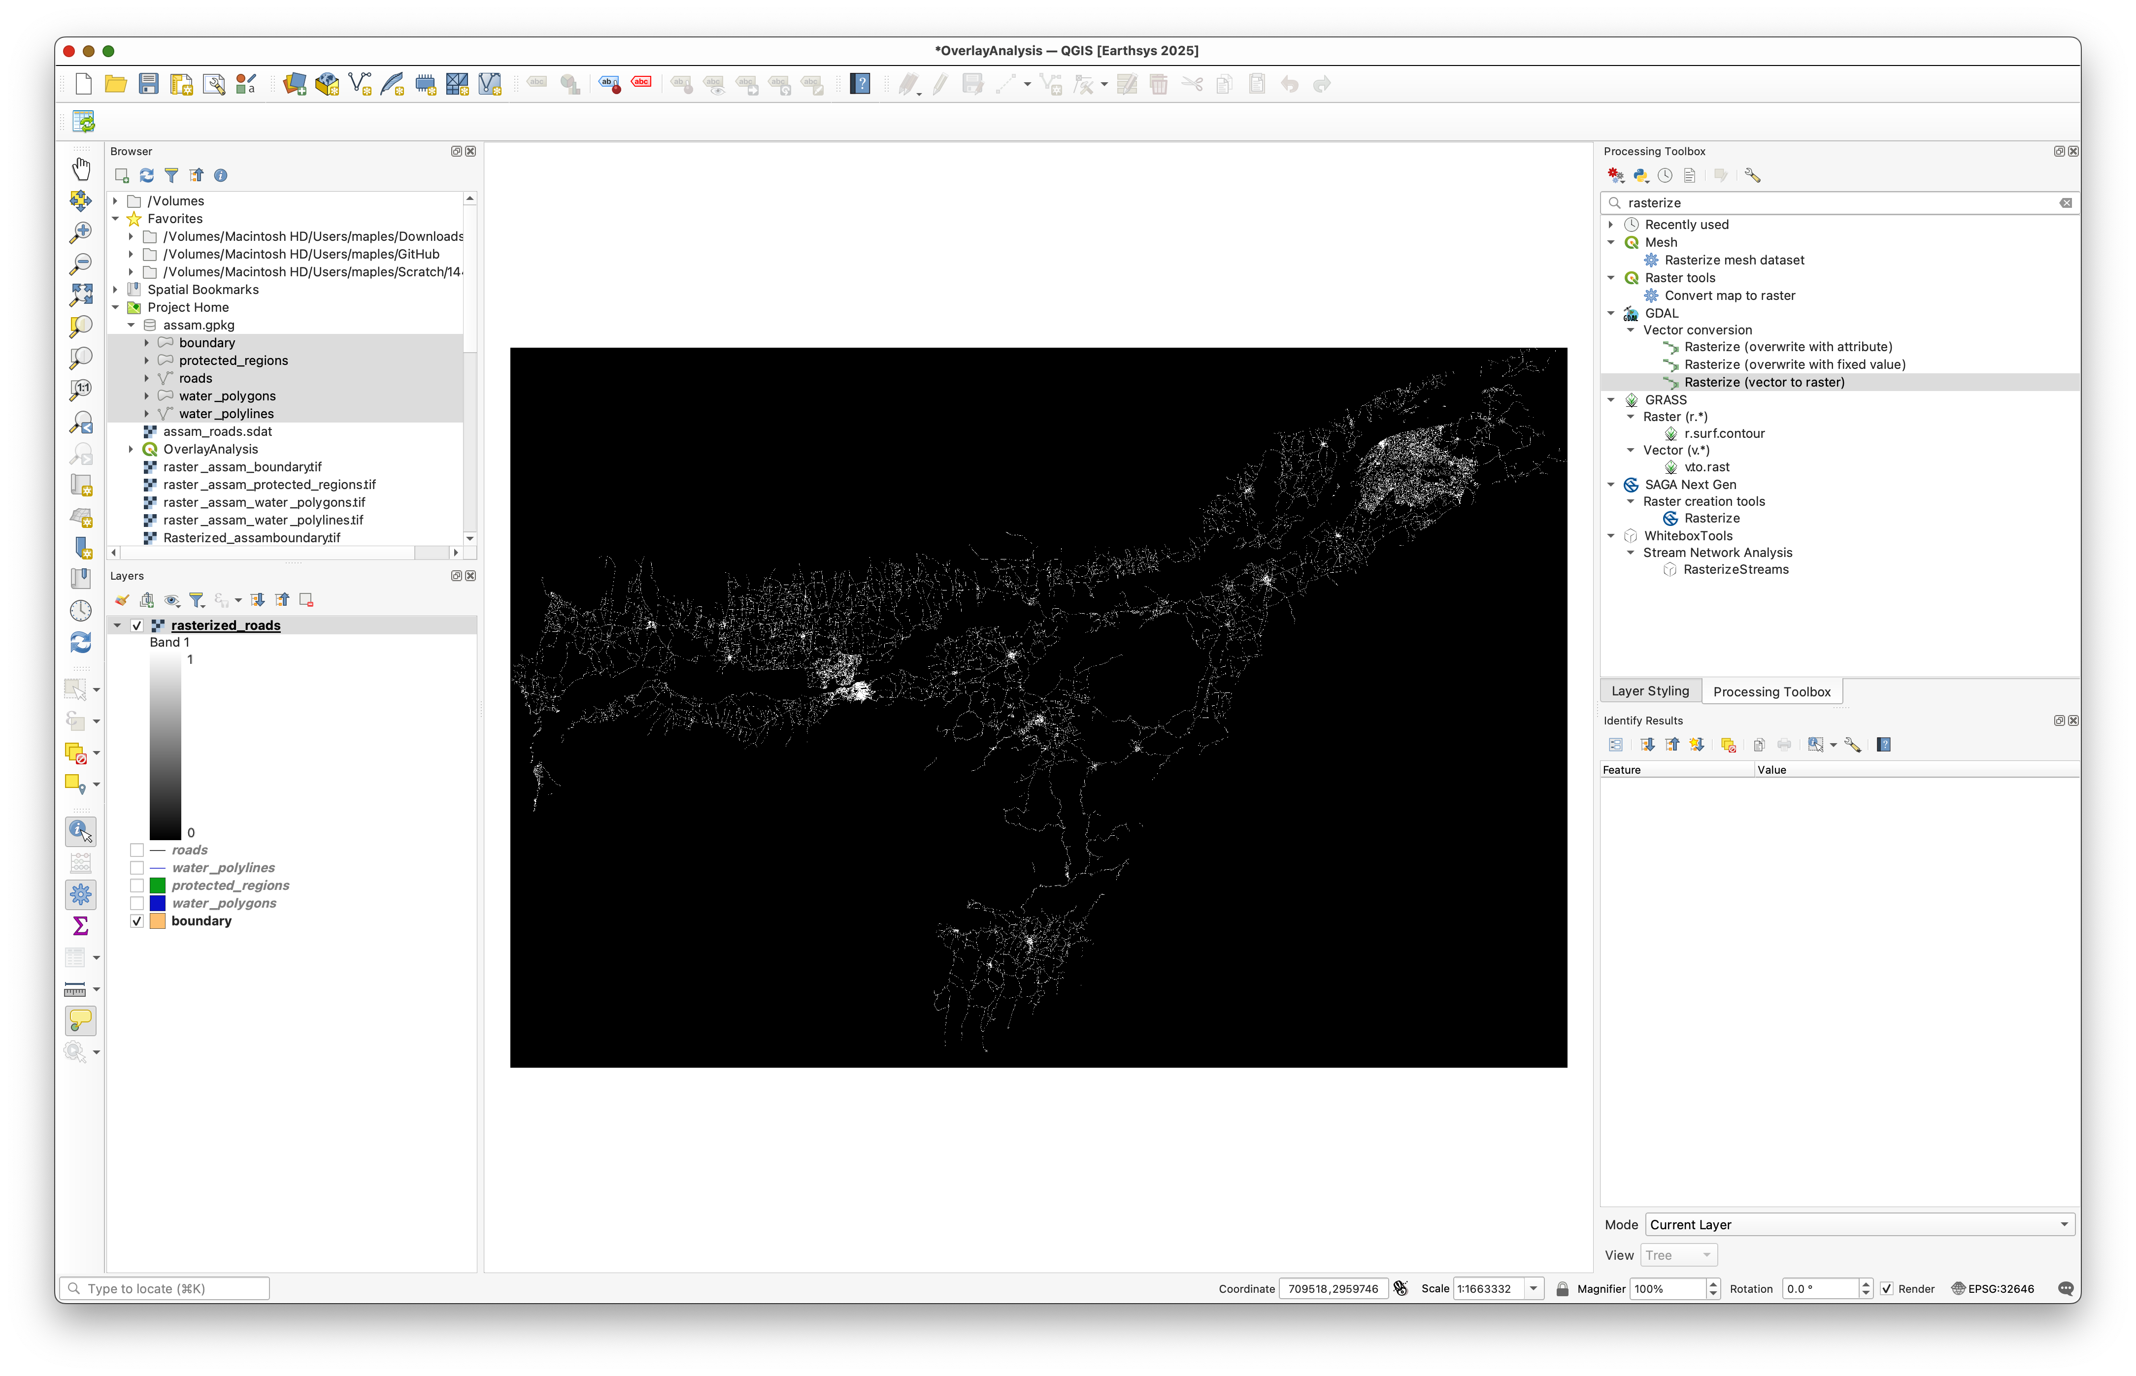Select the Zoom Out tool
The height and width of the screenshot is (1376, 2136).
pyautogui.click(x=81, y=262)
